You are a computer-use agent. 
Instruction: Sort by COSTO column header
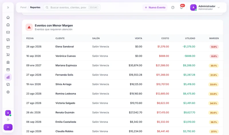(165, 38)
